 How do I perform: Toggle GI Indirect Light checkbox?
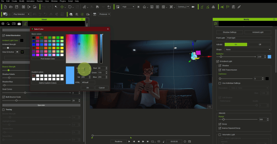[217, 61]
